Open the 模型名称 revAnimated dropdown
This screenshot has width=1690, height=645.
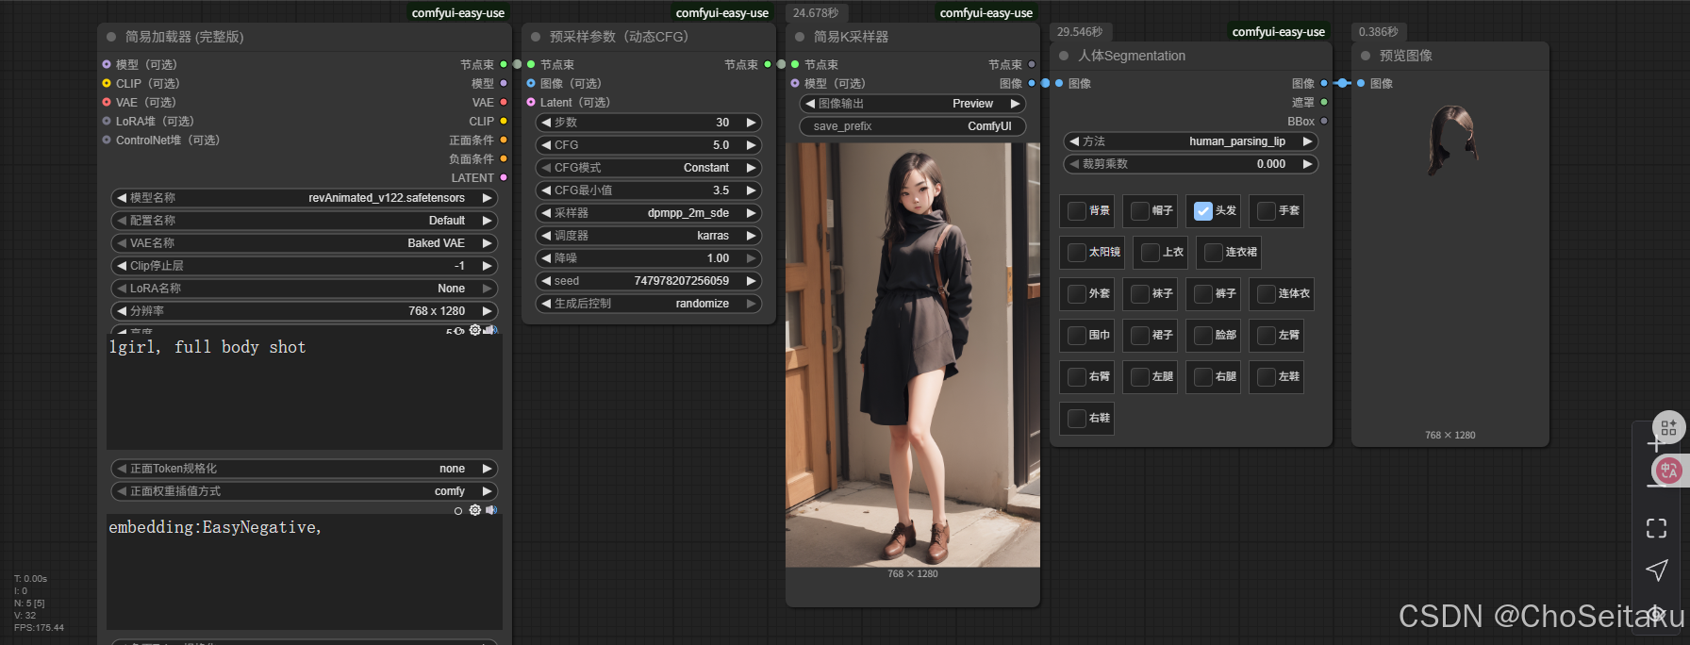pos(305,198)
